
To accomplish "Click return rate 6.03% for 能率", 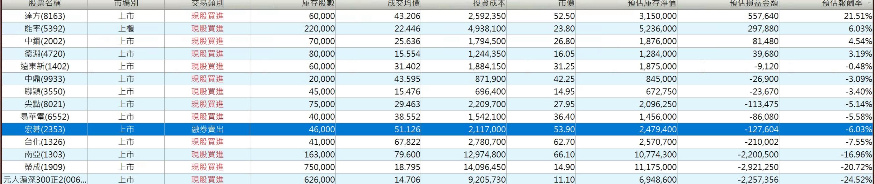I will pyautogui.click(x=860, y=29).
